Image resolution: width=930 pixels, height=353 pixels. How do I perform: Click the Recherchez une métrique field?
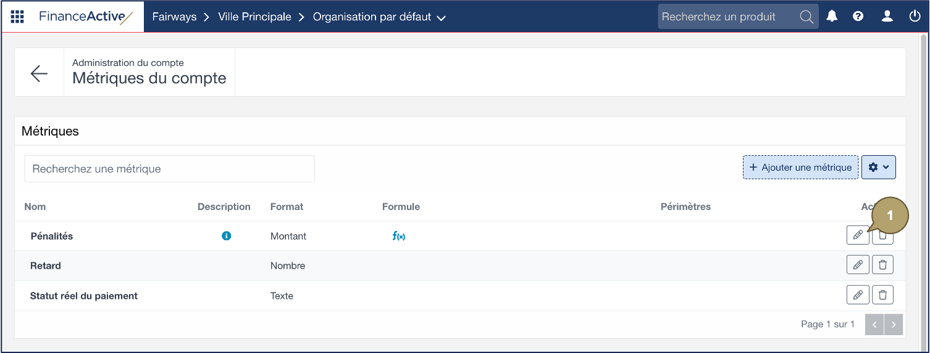pos(169,169)
